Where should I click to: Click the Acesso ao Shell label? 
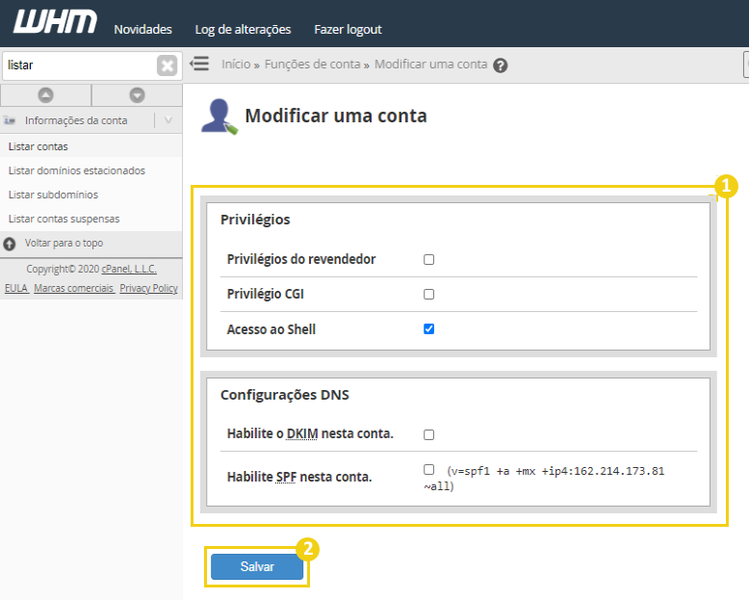click(271, 329)
